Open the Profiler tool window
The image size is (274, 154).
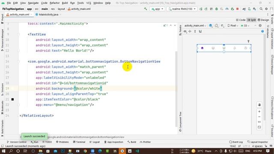pyautogui.click(x=145, y=142)
